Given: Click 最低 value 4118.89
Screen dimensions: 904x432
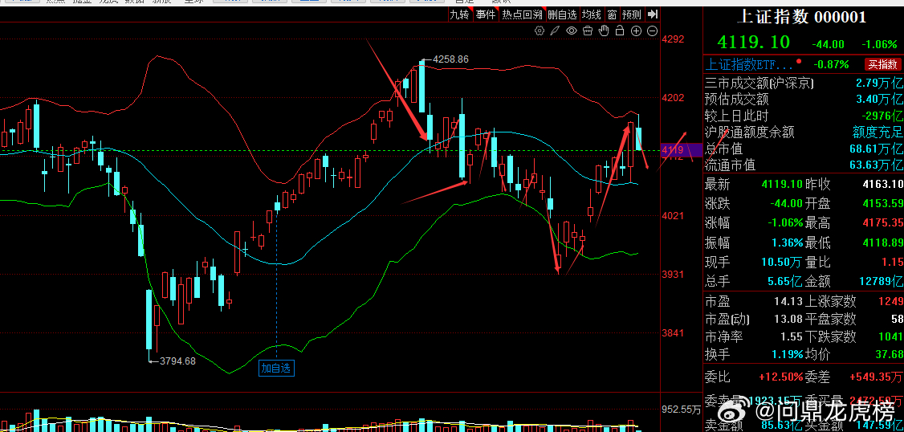Looking at the screenshot, I should point(882,242).
